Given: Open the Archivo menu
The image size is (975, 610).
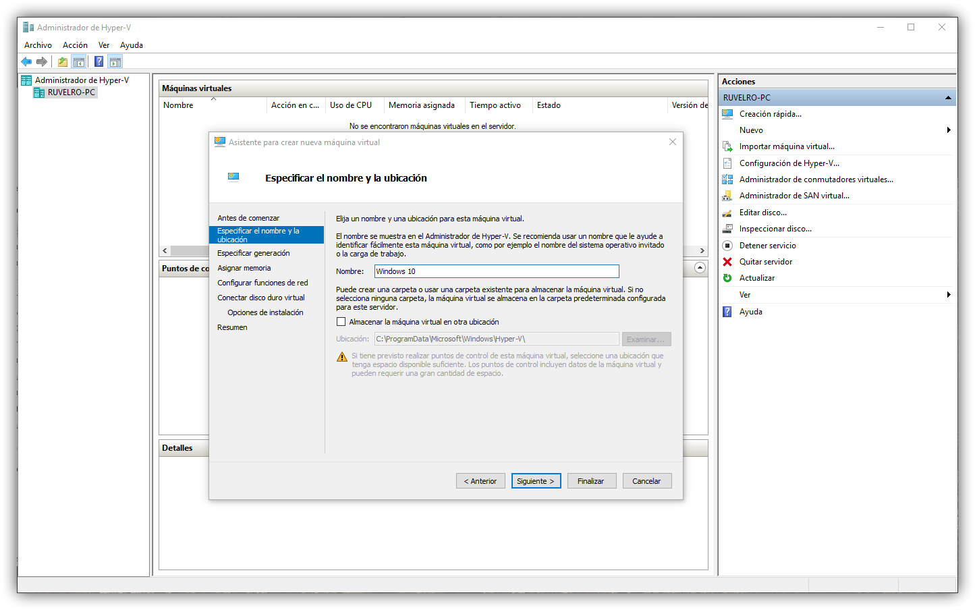Looking at the screenshot, I should click(38, 45).
